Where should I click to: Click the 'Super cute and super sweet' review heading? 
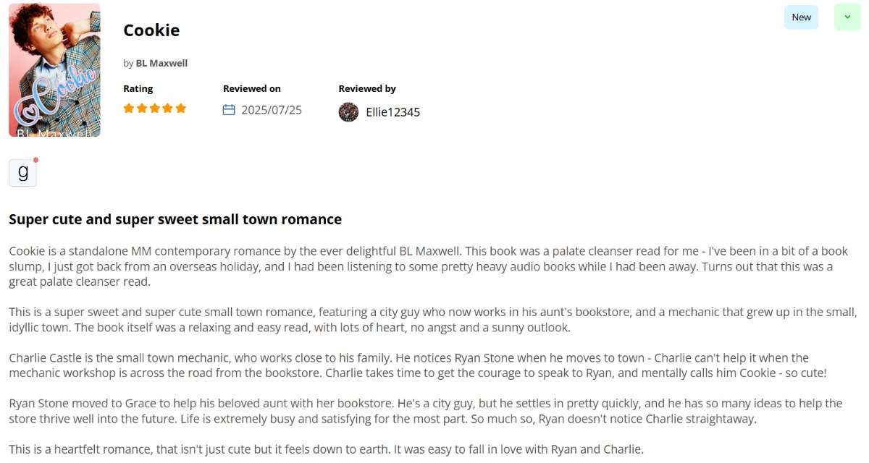point(175,219)
